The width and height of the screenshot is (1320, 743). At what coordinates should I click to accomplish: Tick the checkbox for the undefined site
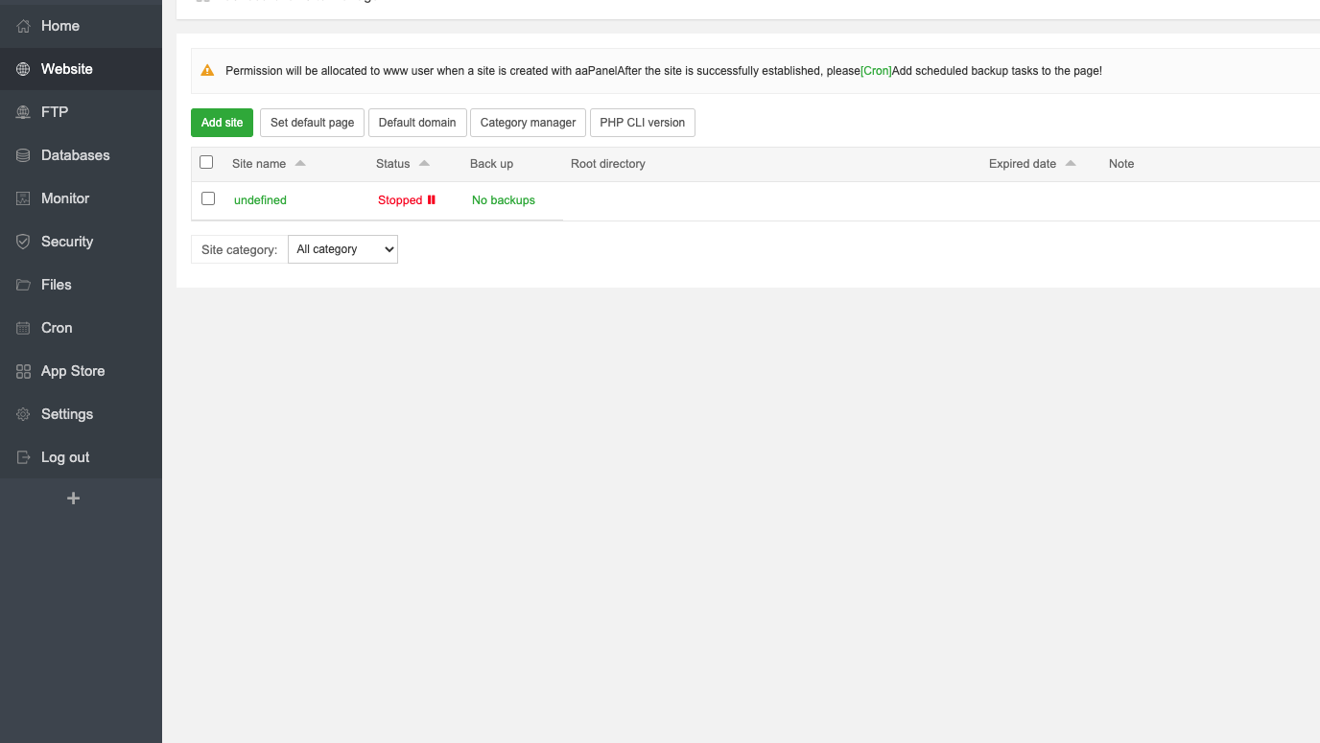(208, 198)
